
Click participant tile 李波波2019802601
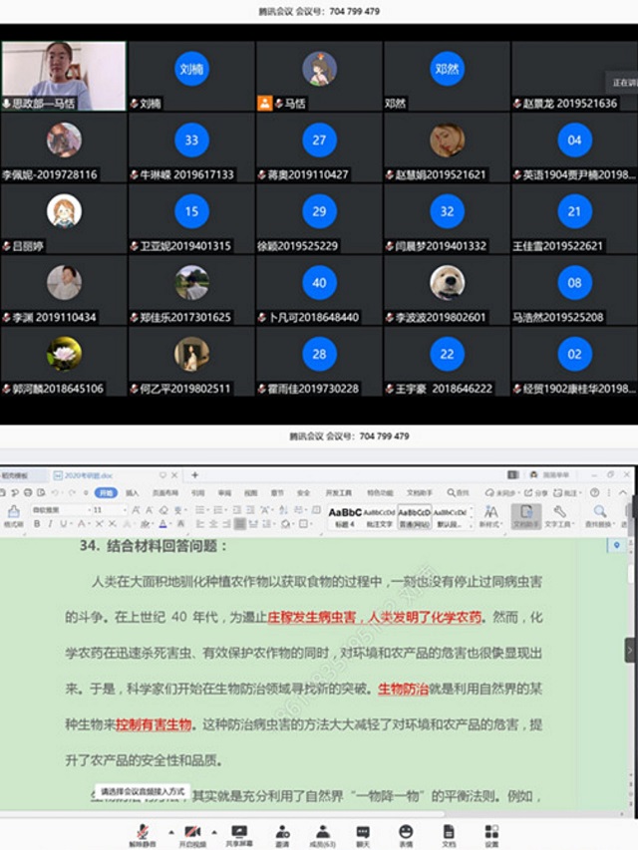click(447, 290)
